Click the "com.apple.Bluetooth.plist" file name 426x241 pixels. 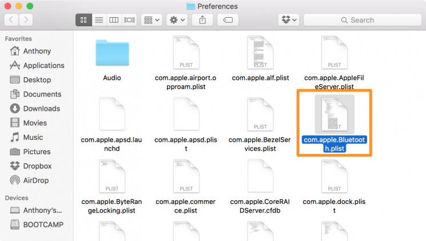[334, 144]
